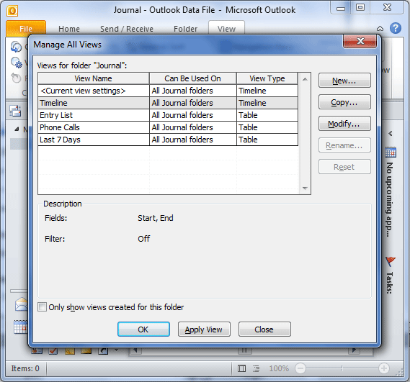Viewport: 410px width, 382px height.
Task: Expand the minimized To-Do bar arrow
Action: tap(391, 134)
